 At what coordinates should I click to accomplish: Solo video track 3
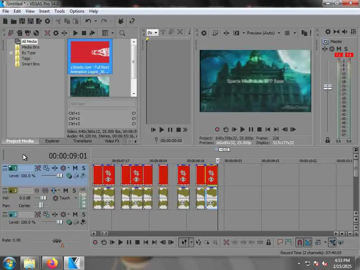(84, 214)
